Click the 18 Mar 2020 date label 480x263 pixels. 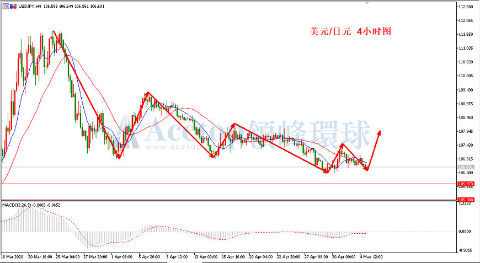coord(12,256)
